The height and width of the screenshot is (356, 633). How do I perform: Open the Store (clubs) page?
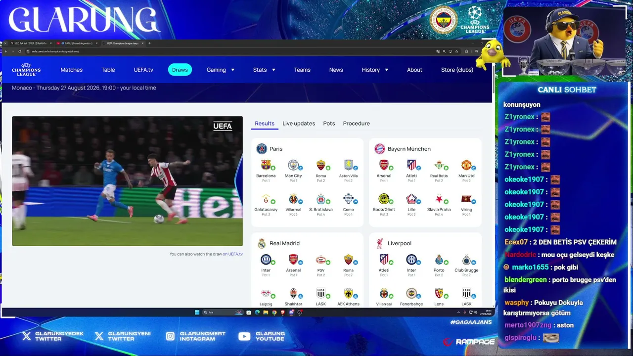[x=457, y=70]
